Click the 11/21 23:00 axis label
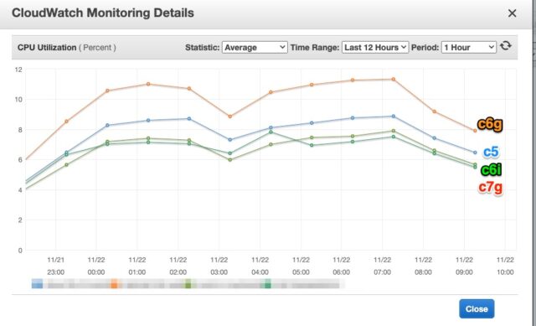536x326 pixels. (x=56, y=266)
